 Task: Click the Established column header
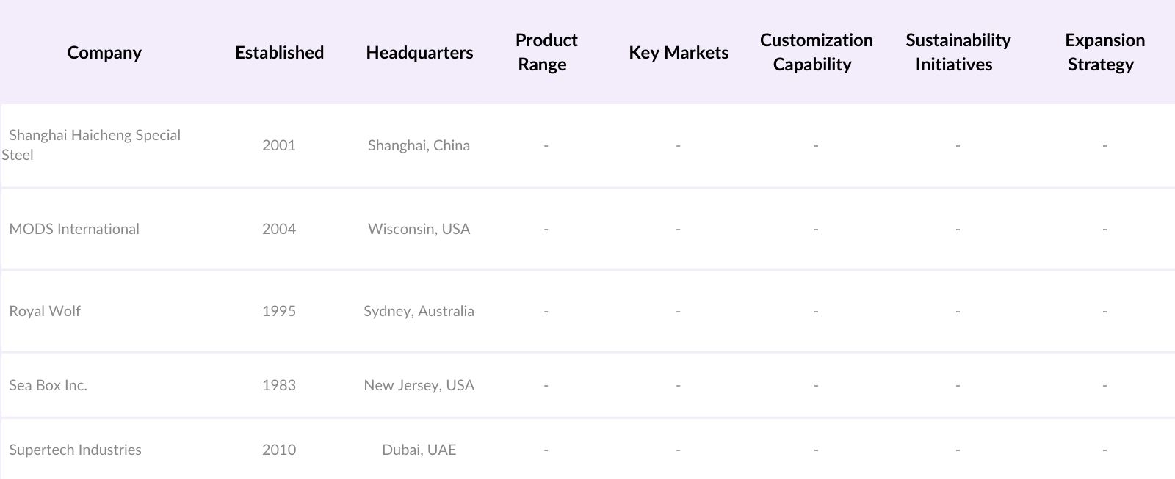point(279,53)
